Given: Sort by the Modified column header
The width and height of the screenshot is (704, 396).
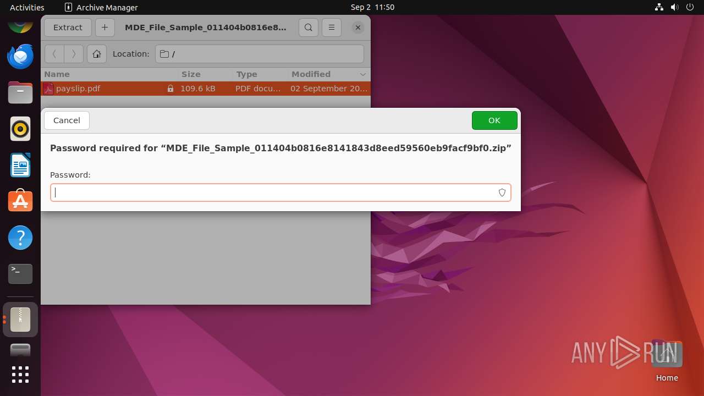Looking at the screenshot, I should [x=329, y=74].
